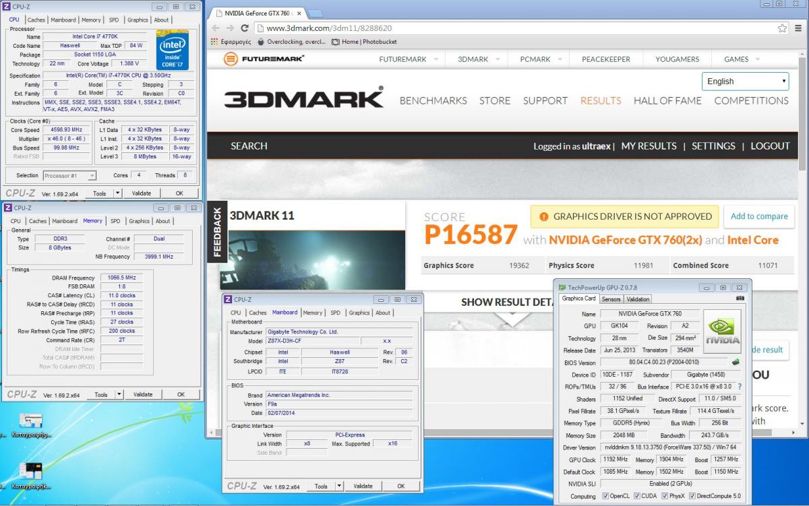
Task: Open the BENCHMARKS navigation item
Action: pos(433,100)
